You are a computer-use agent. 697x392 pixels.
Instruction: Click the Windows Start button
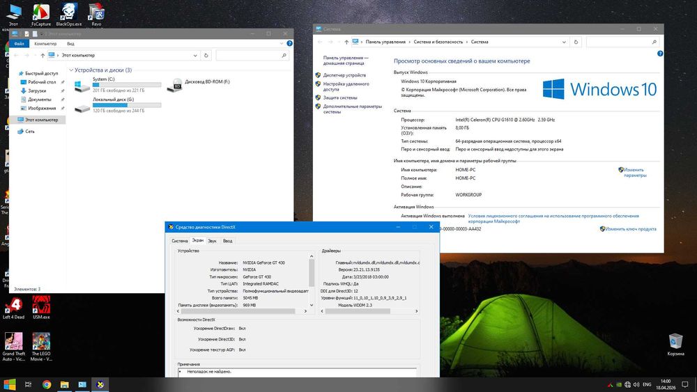point(9,384)
